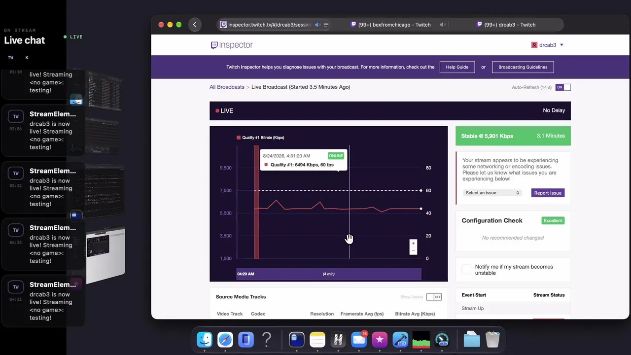Screen dimensions: 631x355
Task: Click the Bitrate Avg (Kbps) column header
Action: (x=415, y=314)
